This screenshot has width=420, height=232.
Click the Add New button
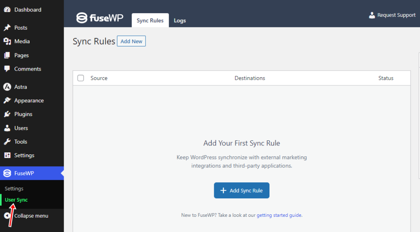tap(131, 41)
